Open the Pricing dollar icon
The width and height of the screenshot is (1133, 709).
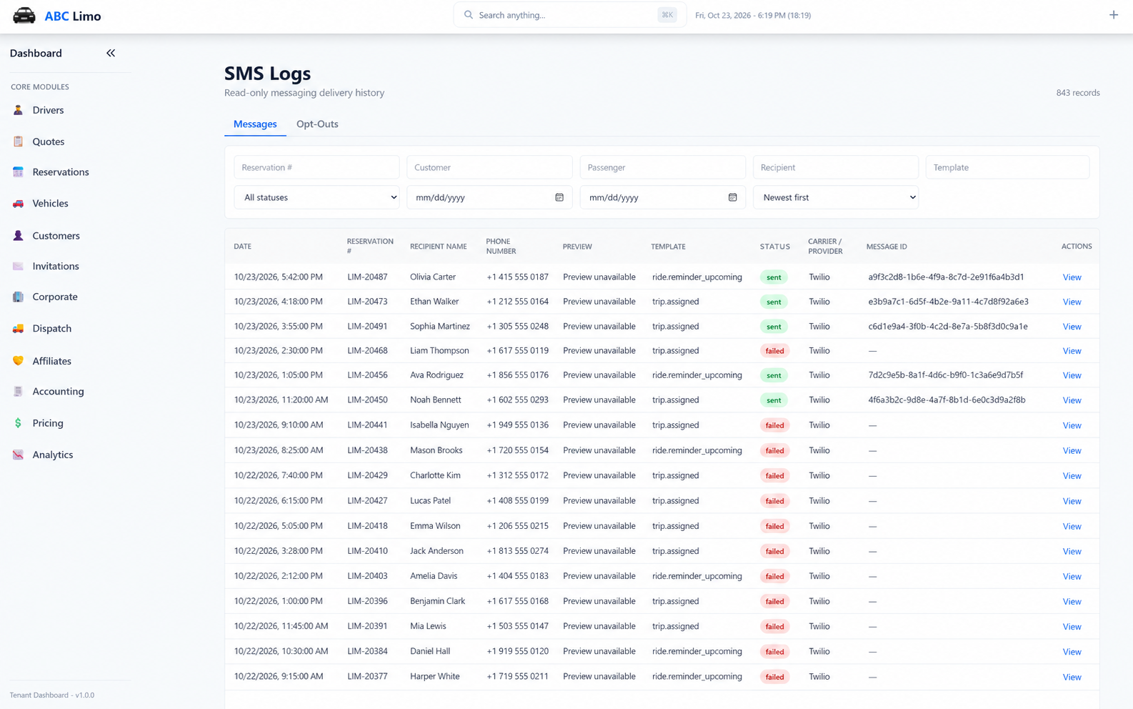tap(18, 423)
